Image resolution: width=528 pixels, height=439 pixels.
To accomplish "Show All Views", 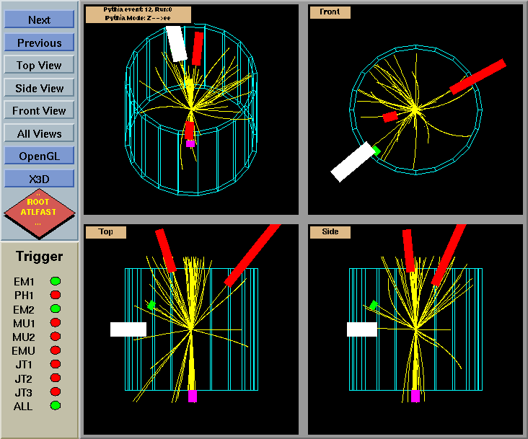I will coord(39,133).
